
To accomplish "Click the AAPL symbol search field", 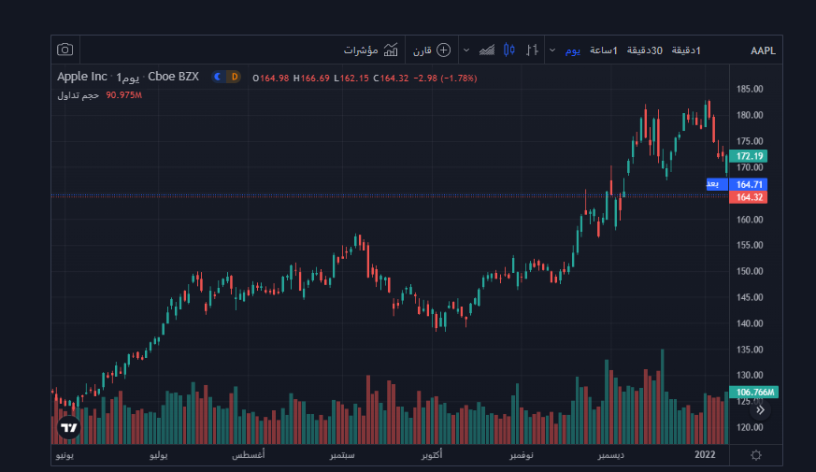I will pyautogui.click(x=763, y=50).
